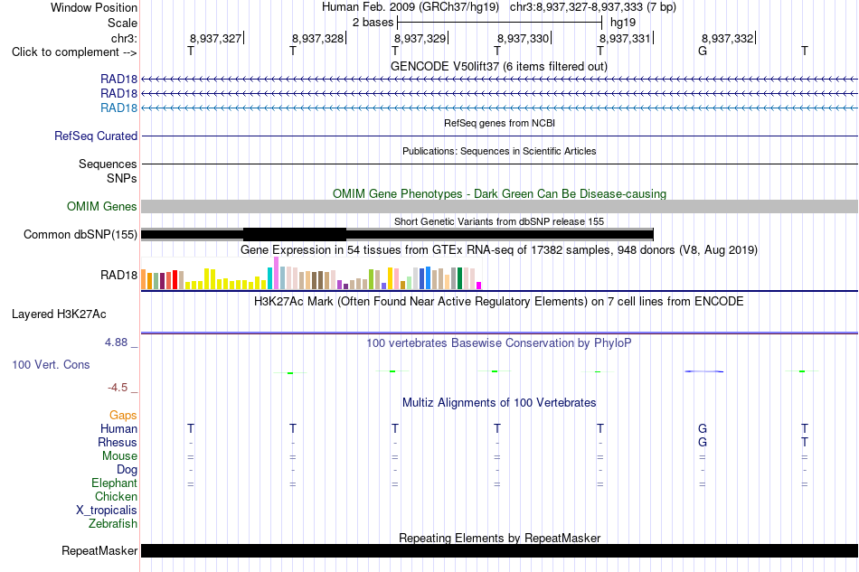
Task: Open the GTEx Gene Expression track title
Action: [x=499, y=250]
